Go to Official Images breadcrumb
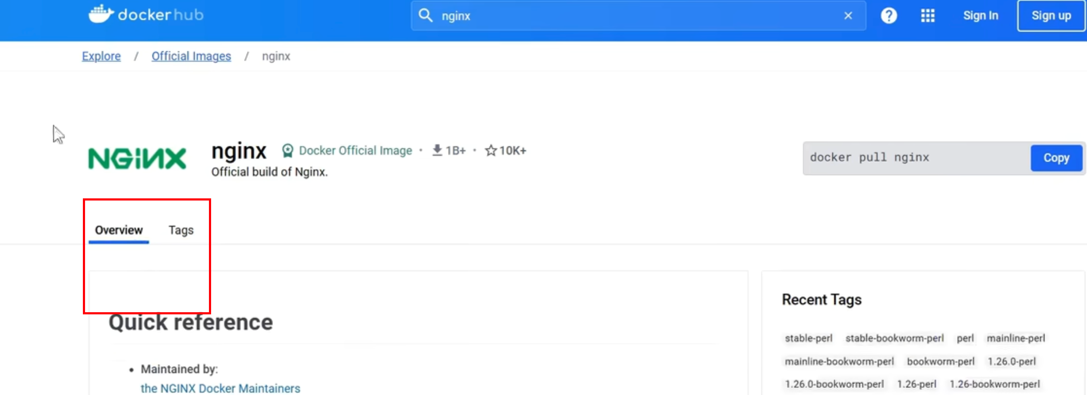The width and height of the screenshot is (1087, 395). click(191, 56)
